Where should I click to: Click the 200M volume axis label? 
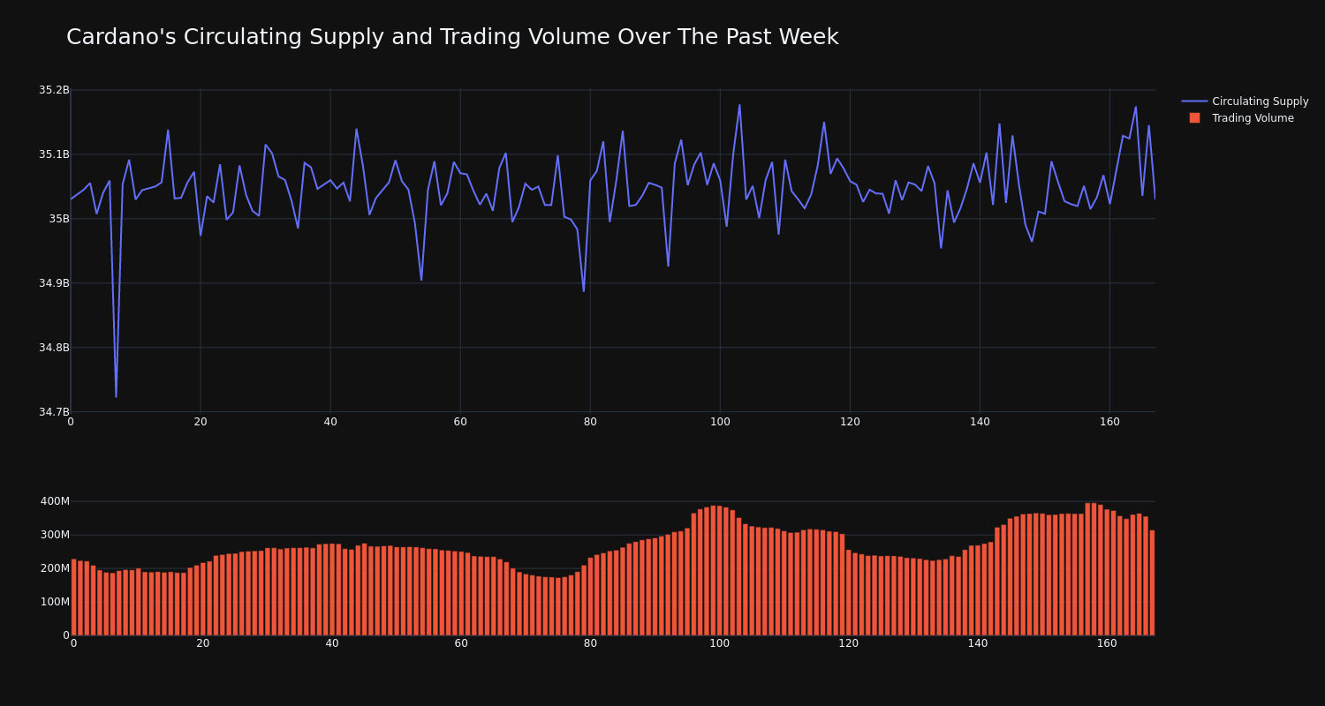coord(54,568)
